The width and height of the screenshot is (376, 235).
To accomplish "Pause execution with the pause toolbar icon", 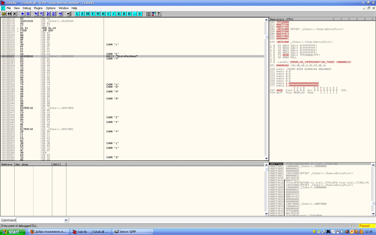I will pyautogui.click(x=28, y=14).
